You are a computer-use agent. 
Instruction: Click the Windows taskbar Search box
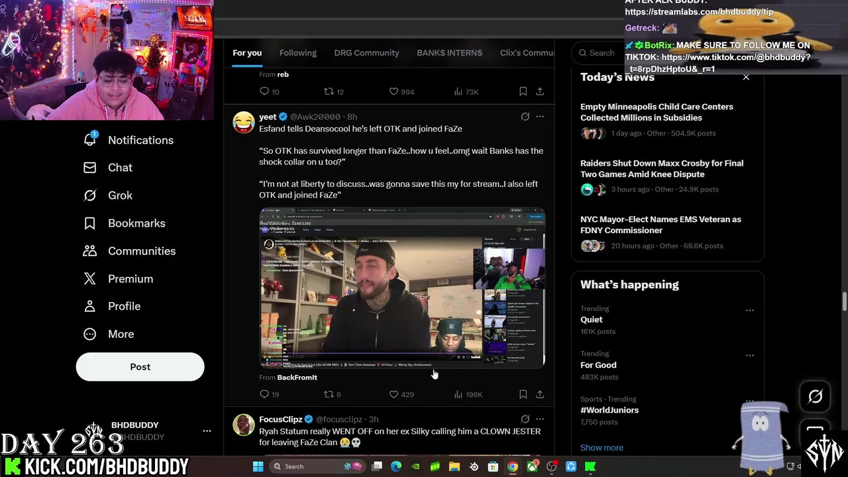pos(317,466)
